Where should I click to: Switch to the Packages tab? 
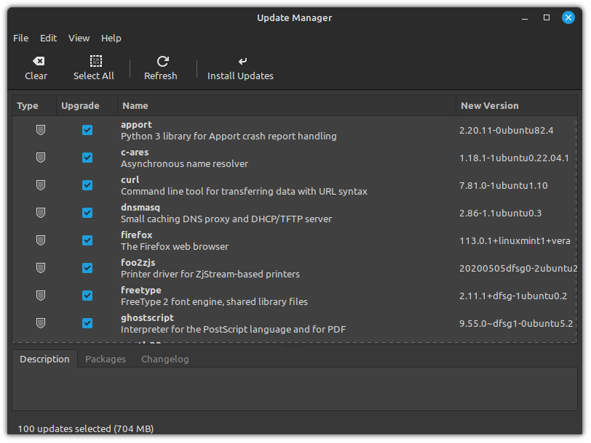pos(105,359)
